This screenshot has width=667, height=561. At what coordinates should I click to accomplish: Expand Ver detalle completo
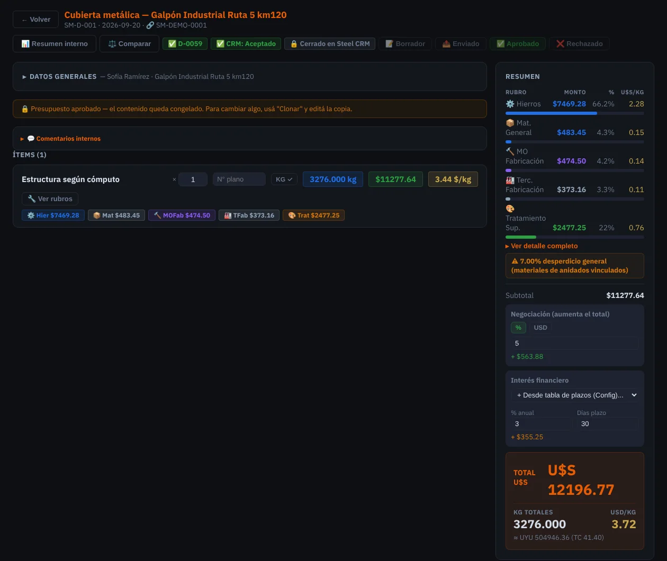point(542,246)
